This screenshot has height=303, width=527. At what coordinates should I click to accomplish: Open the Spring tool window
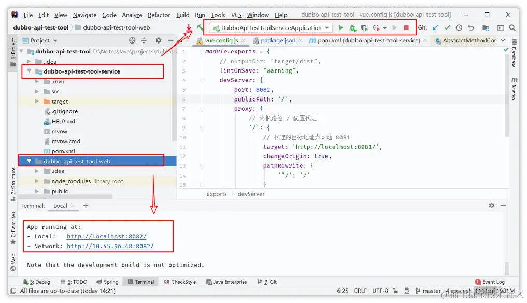click(x=107, y=282)
